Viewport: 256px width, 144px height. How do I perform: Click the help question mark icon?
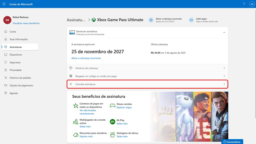[x=244, y=4]
